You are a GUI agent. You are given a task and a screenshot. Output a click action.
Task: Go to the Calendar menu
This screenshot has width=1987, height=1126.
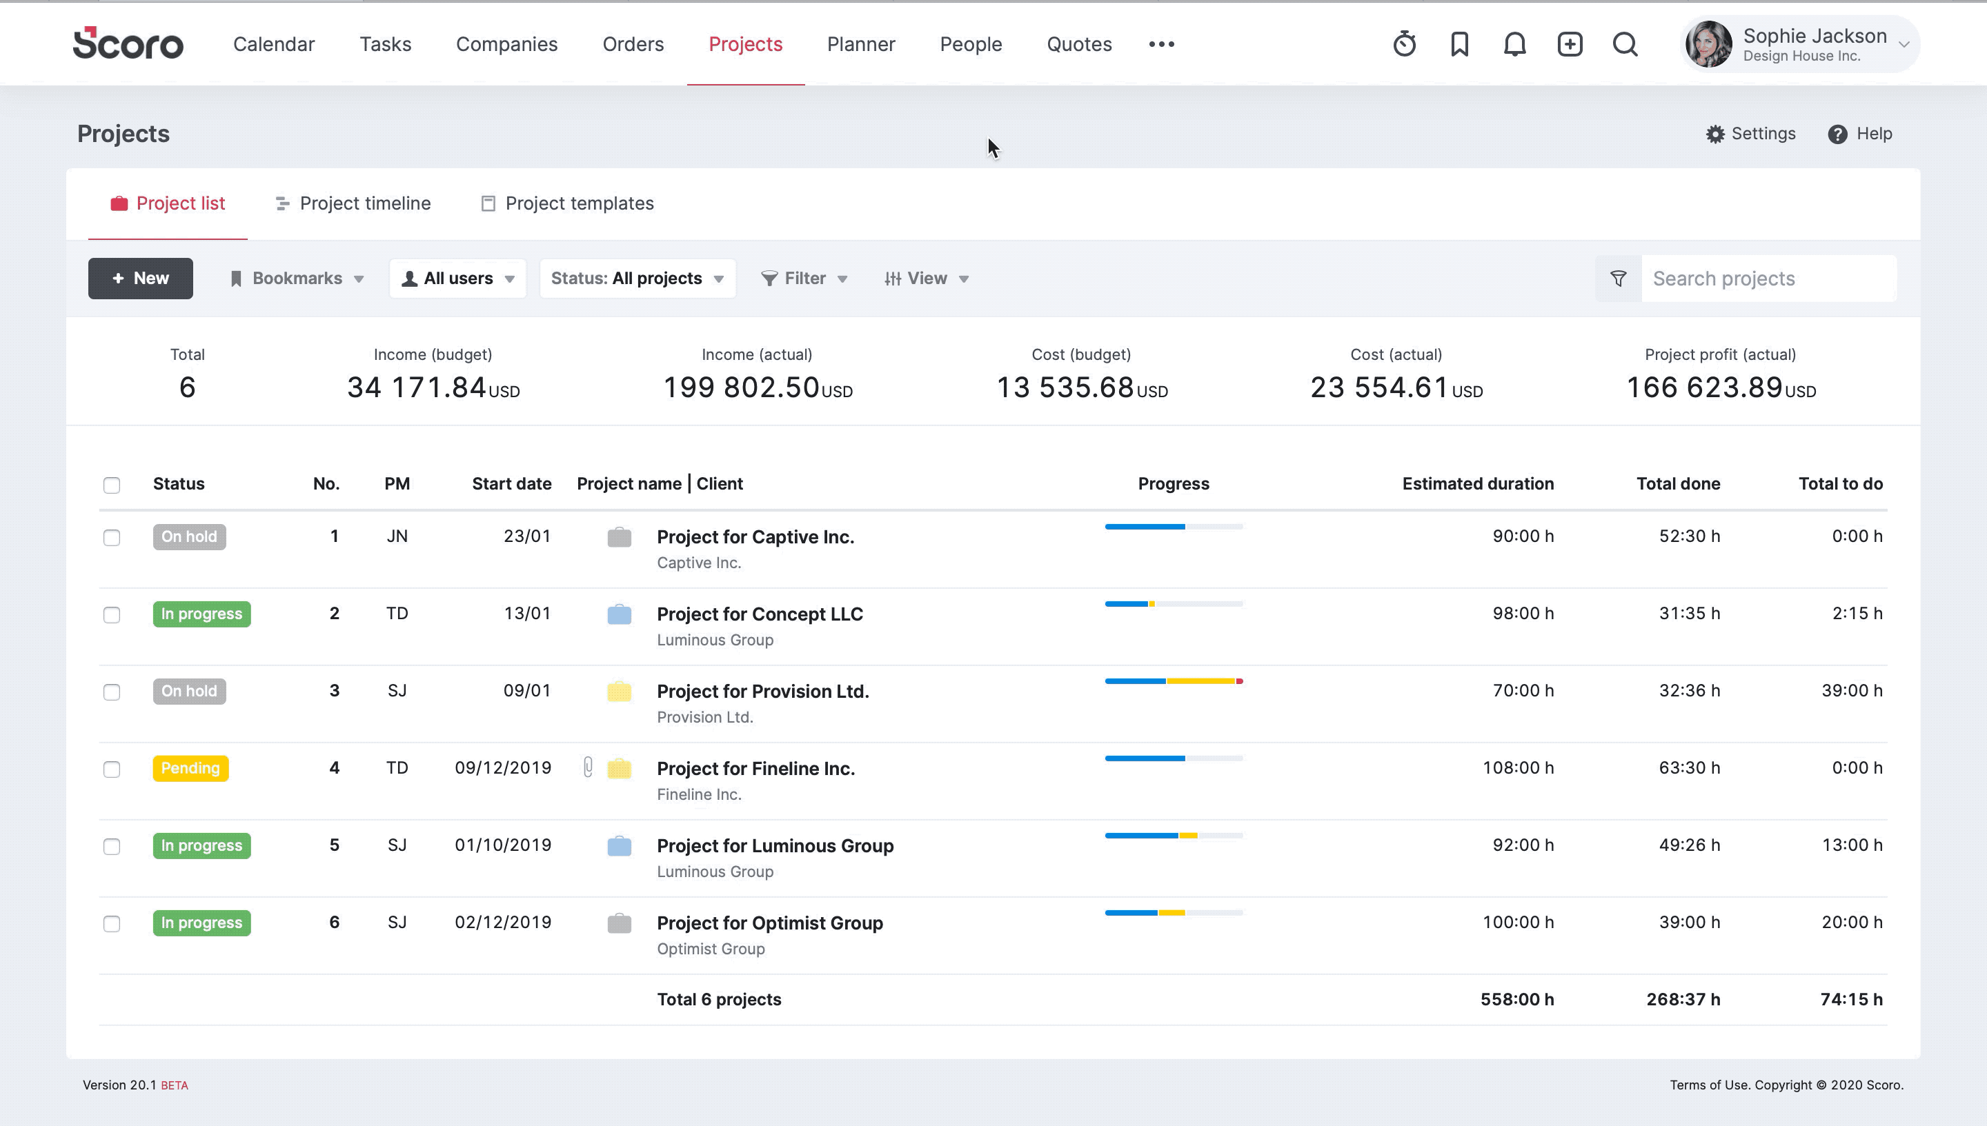click(274, 44)
